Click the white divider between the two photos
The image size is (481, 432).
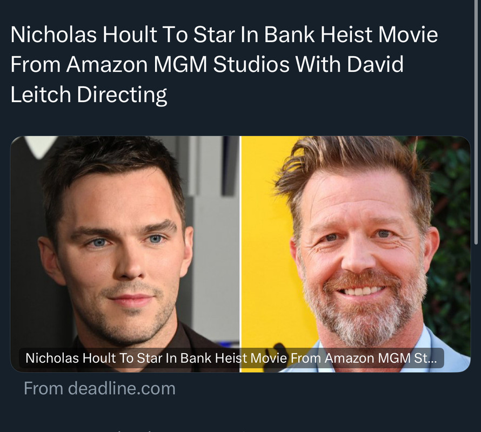[x=241, y=254]
